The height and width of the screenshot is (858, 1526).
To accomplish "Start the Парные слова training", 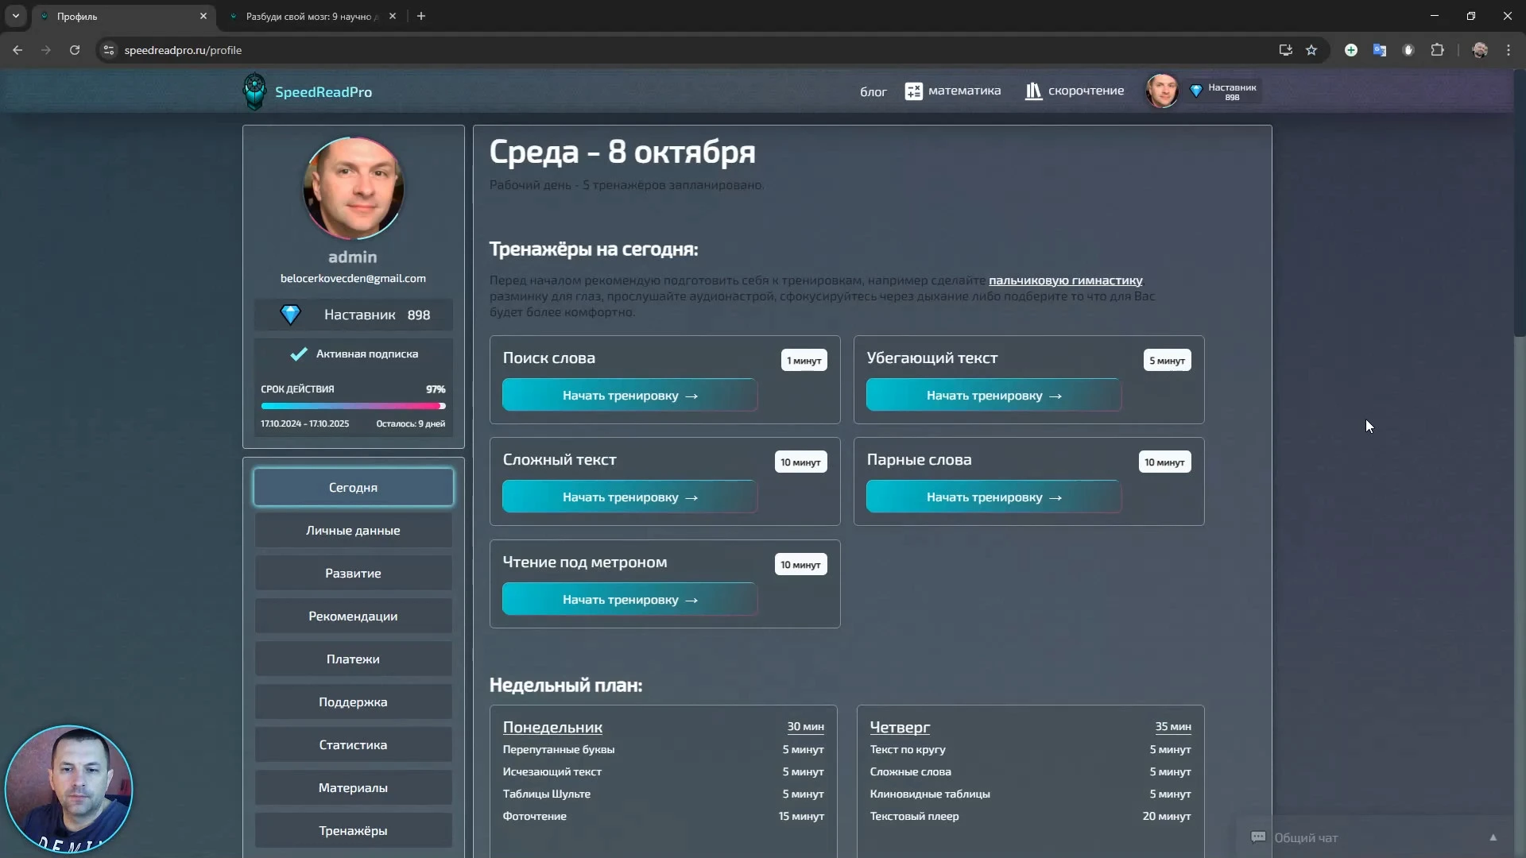I will point(993,497).
